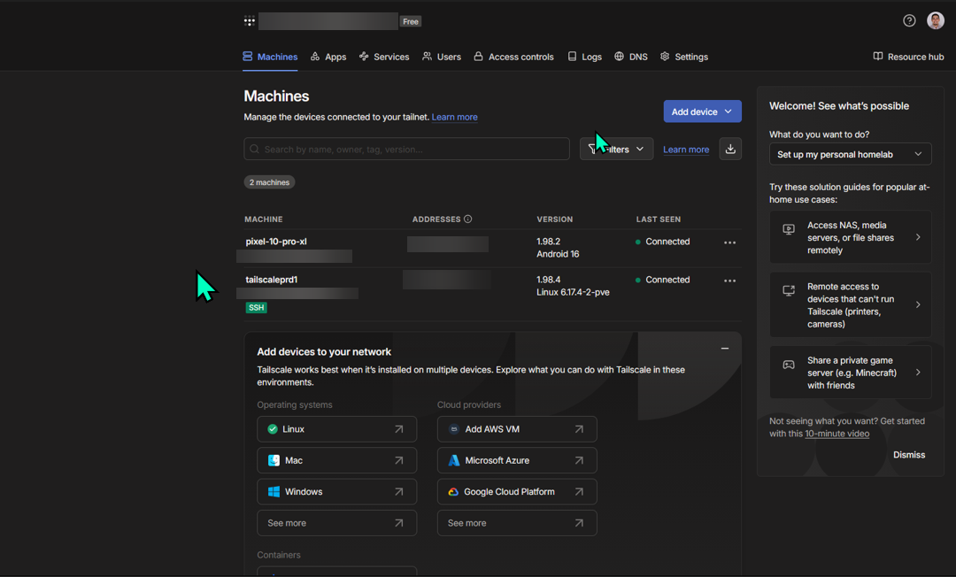Open the Linux install guide
The image size is (956, 577).
coord(337,429)
